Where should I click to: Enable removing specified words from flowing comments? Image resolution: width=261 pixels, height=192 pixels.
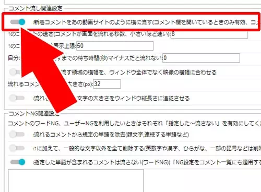[x=17, y=134]
